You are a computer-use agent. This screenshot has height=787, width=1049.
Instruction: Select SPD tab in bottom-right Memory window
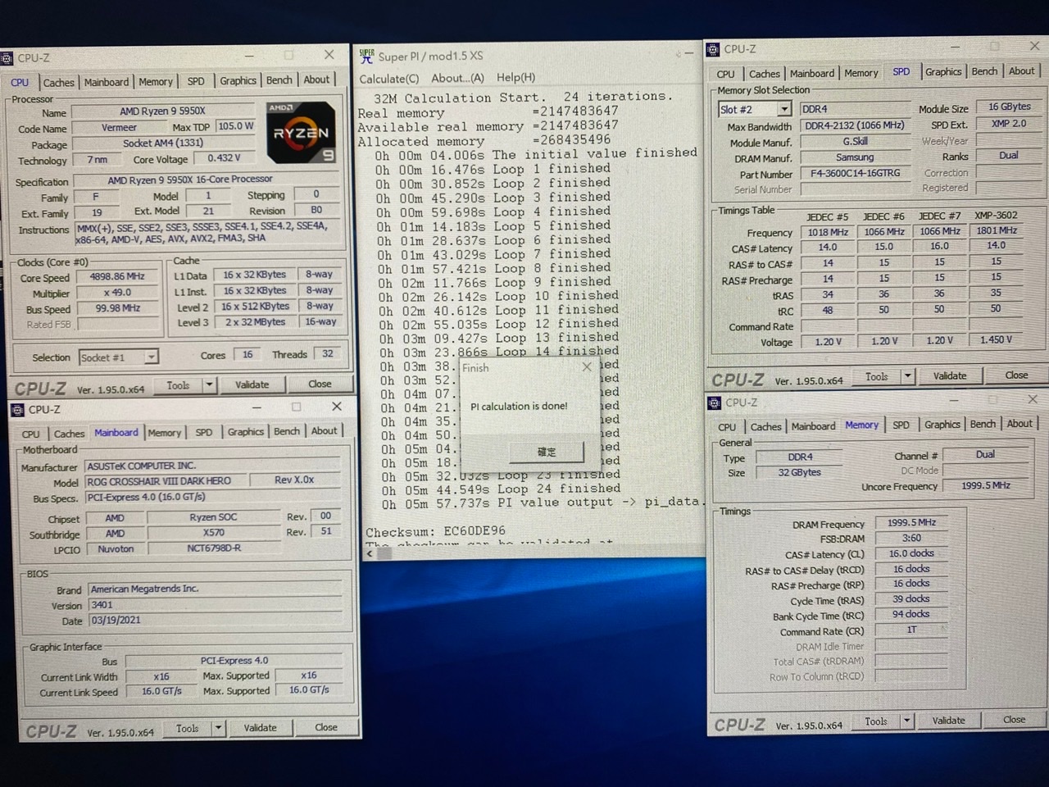(x=901, y=425)
